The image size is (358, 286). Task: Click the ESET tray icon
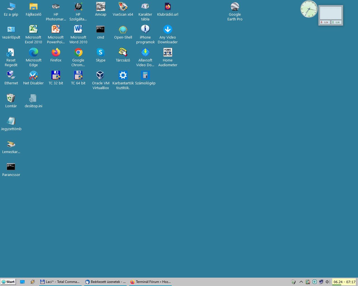[315, 282]
